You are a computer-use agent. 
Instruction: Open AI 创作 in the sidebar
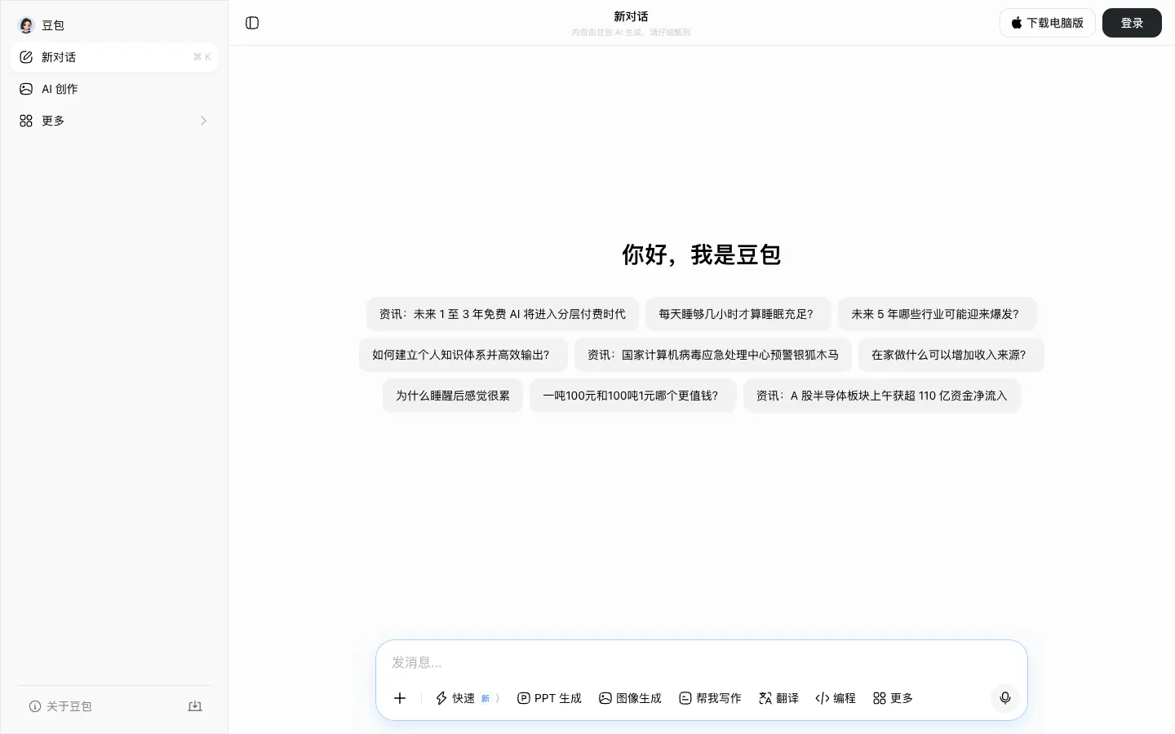click(x=114, y=89)
